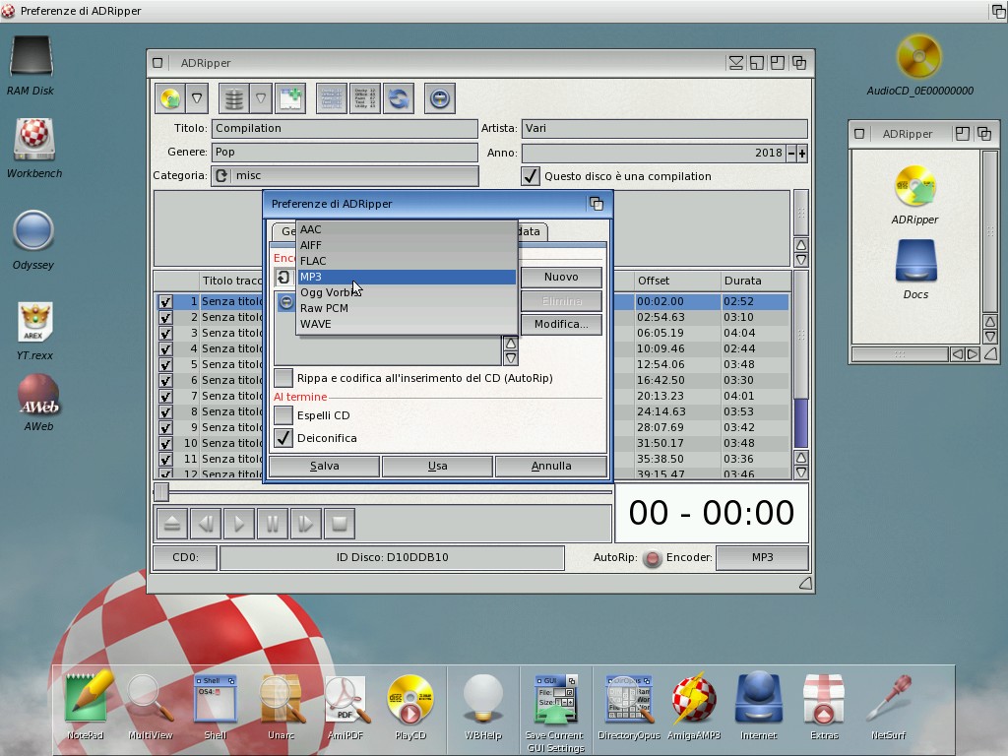Click the database stack toolbar icon
The width and height of the screenshot is (1008, 756).
(233, 98)
